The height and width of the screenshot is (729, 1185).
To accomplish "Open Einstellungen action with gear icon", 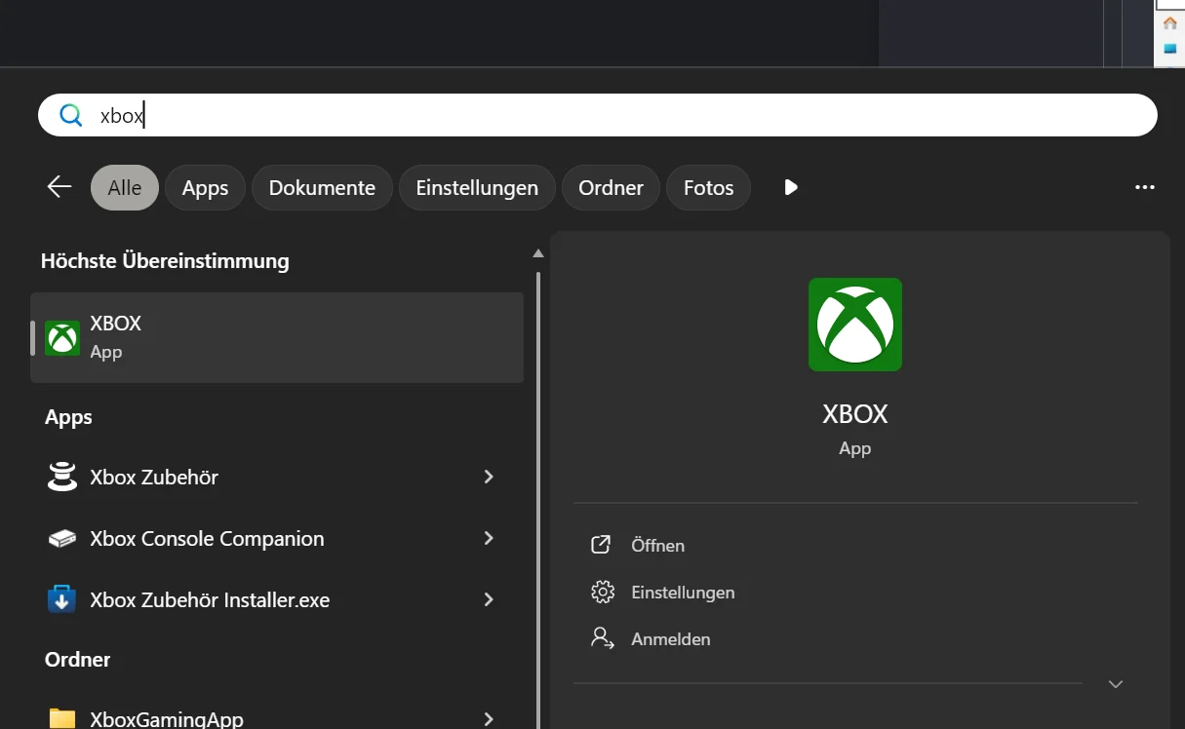I will [602, 592].
